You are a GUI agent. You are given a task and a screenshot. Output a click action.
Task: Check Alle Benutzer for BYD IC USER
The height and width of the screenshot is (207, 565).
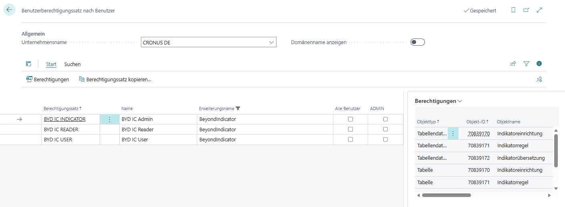(x=351, y=139)
